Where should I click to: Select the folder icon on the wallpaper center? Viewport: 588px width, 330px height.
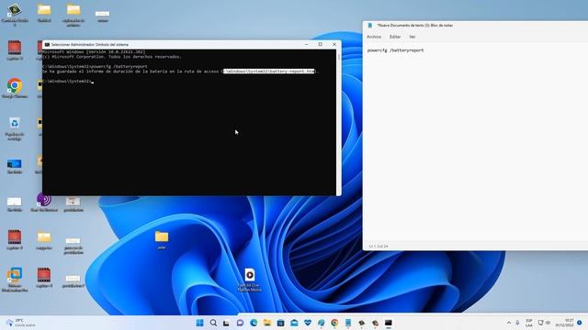click(162, 239)
